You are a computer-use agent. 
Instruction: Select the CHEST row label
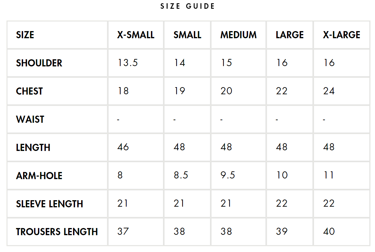pyautogui.click(x=29, y=91)
